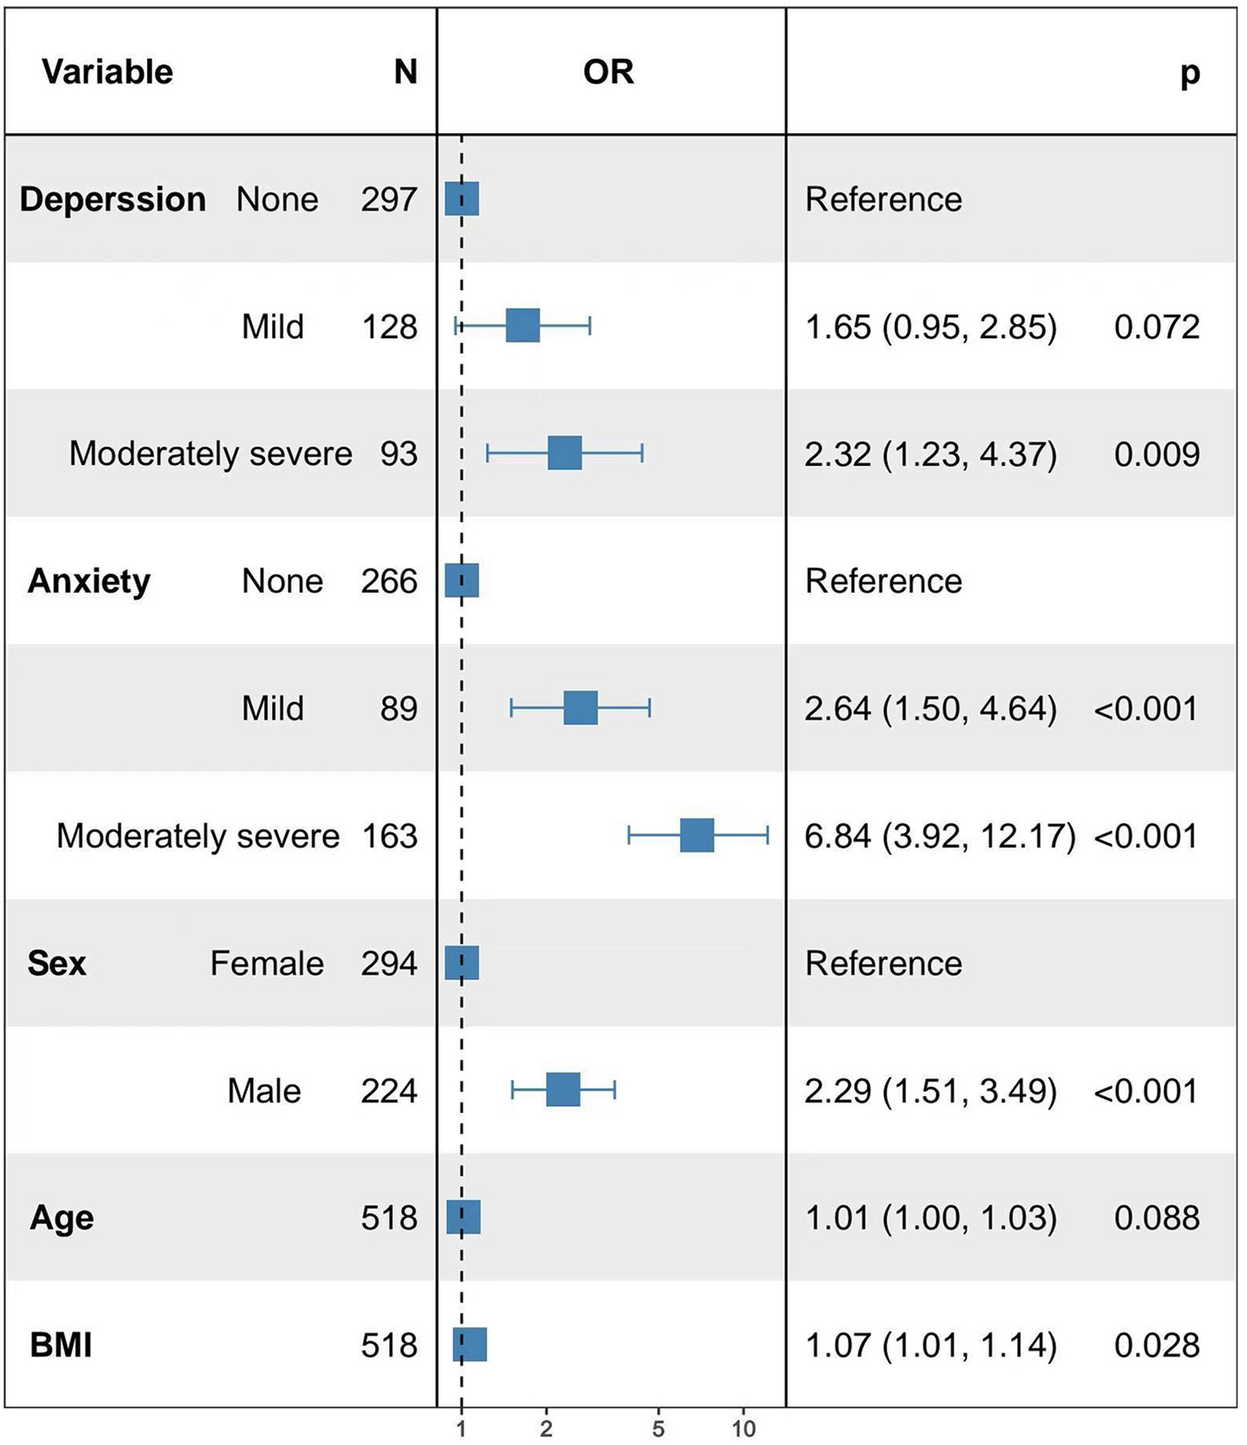Click the BMI odds ratio square
The height and width of the screenshot is (1445, 1247).
click(x=469, y=1345)
